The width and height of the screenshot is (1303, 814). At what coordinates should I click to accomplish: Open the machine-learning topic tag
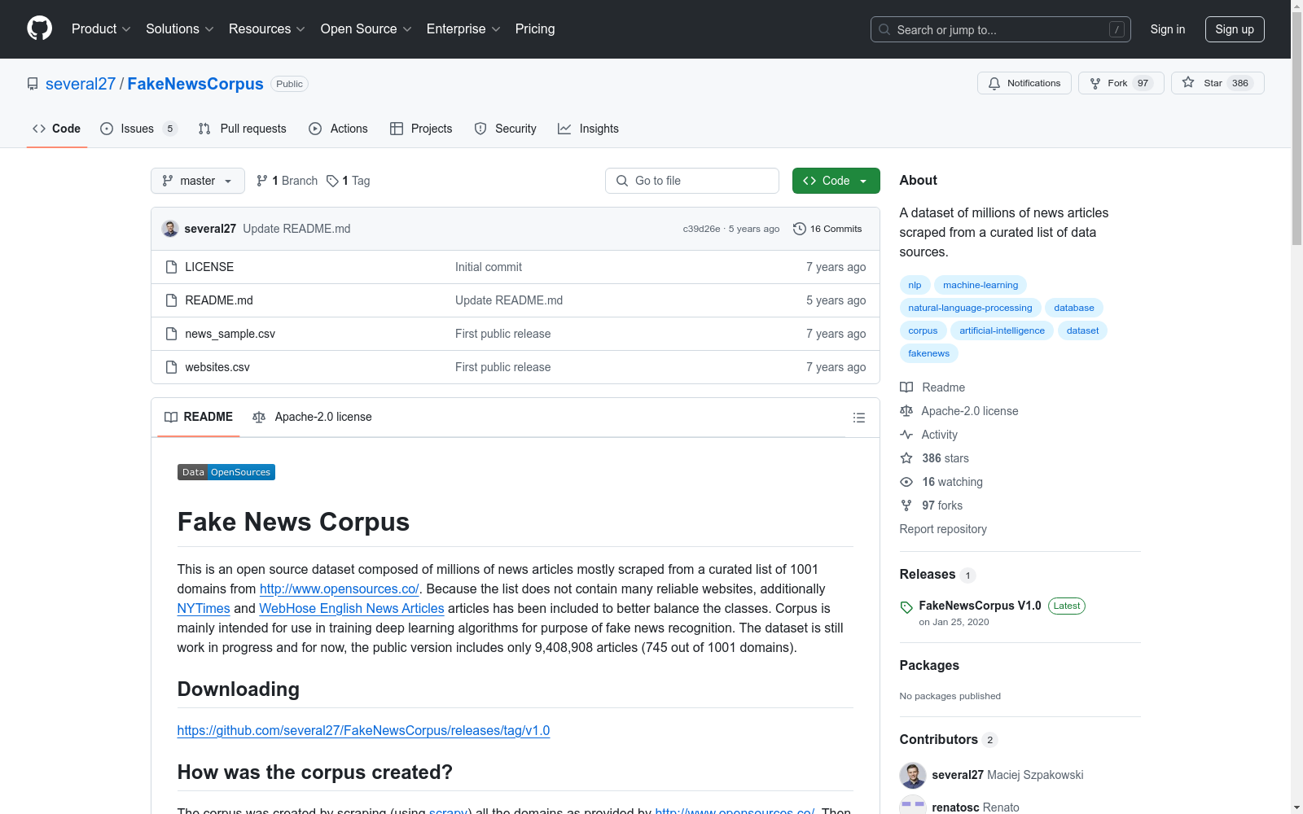pos(981,285)
